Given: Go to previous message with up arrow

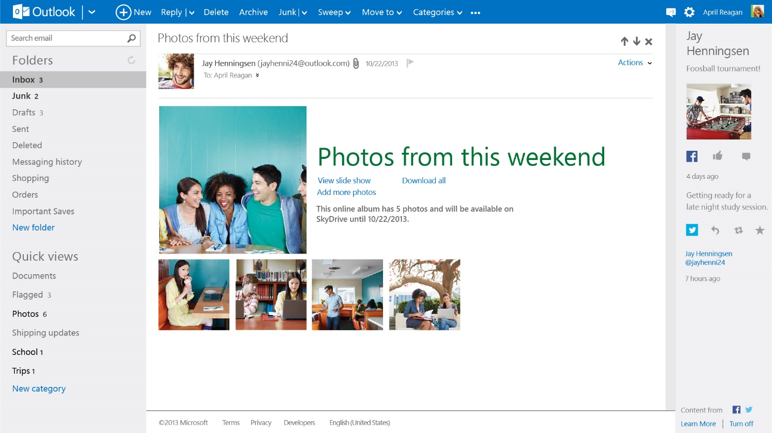Looking at the screenshot, I should click(x=624, y=41).
